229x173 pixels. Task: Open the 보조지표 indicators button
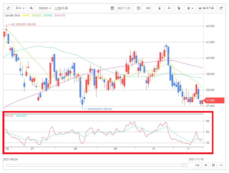[x=206, y=8]
